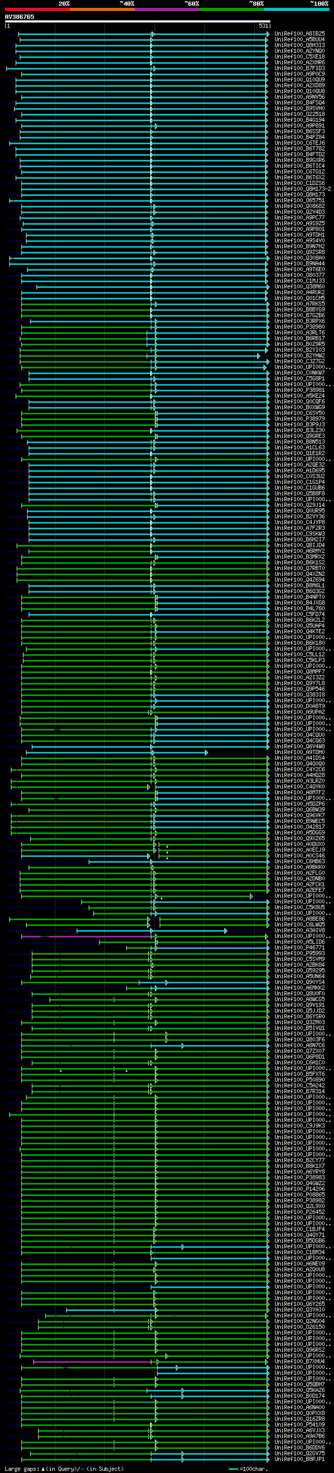This screenshot has width=334, height=1473.
Task: Select the label UniRef100_Q8H173-2
Action: tap(303, 189)
